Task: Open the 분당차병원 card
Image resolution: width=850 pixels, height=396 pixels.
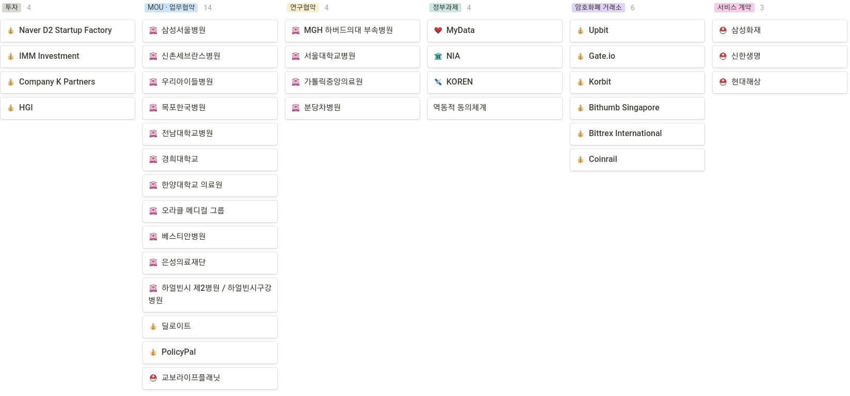Action: click(352, 108)
